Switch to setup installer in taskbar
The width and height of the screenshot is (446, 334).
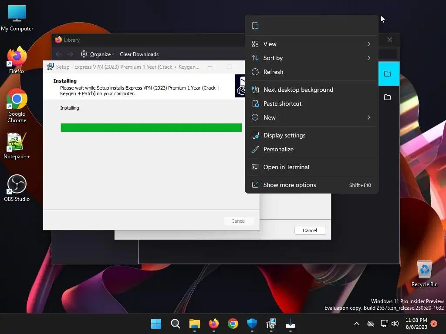pos(271,324)
